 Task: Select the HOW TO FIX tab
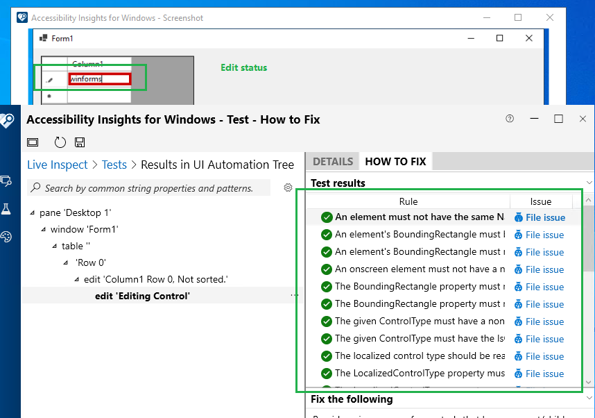(395, 161)
